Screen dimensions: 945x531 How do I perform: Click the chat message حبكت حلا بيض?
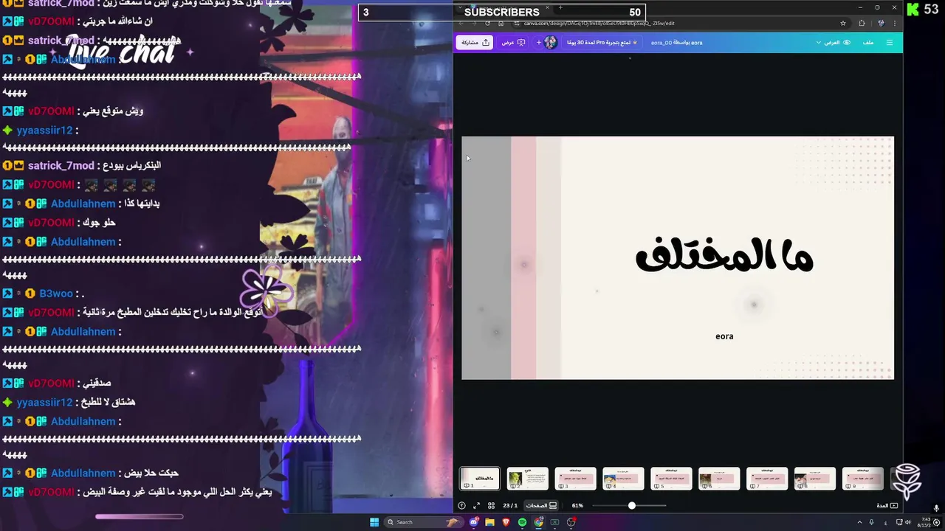152,473
